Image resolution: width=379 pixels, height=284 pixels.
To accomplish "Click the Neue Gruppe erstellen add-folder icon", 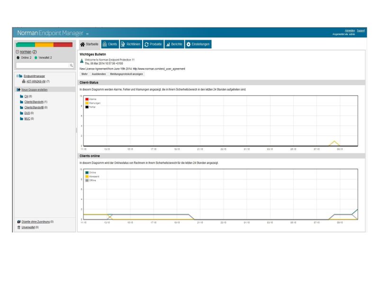I will tap(18, 89).
